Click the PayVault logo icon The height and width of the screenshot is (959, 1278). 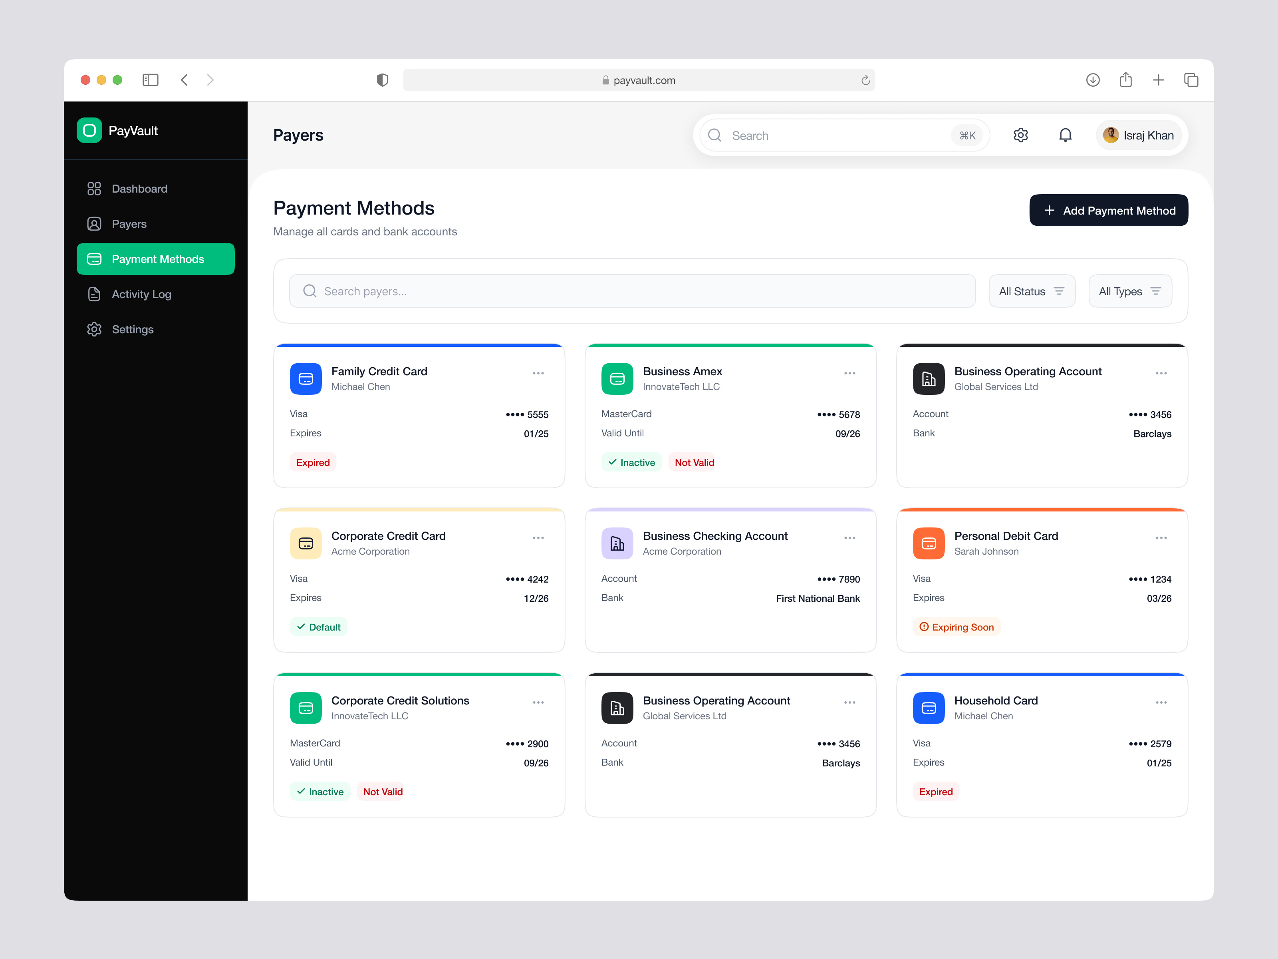point(89,131)
